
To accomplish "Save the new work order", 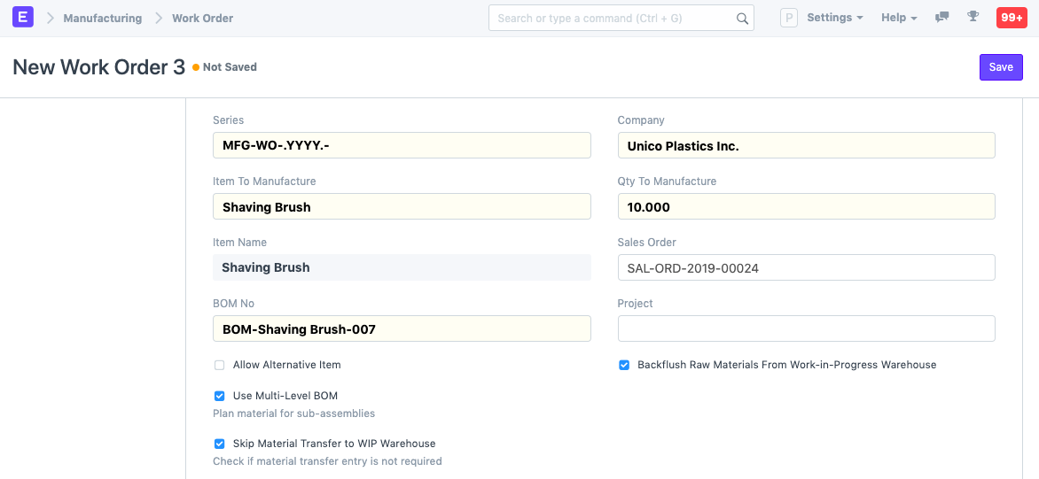I will (x=1000, y=67).
